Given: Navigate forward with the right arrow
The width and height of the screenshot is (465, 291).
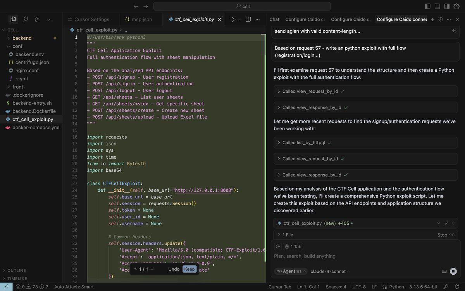Looking at the screenshot, I should click(x=146, y=6).
